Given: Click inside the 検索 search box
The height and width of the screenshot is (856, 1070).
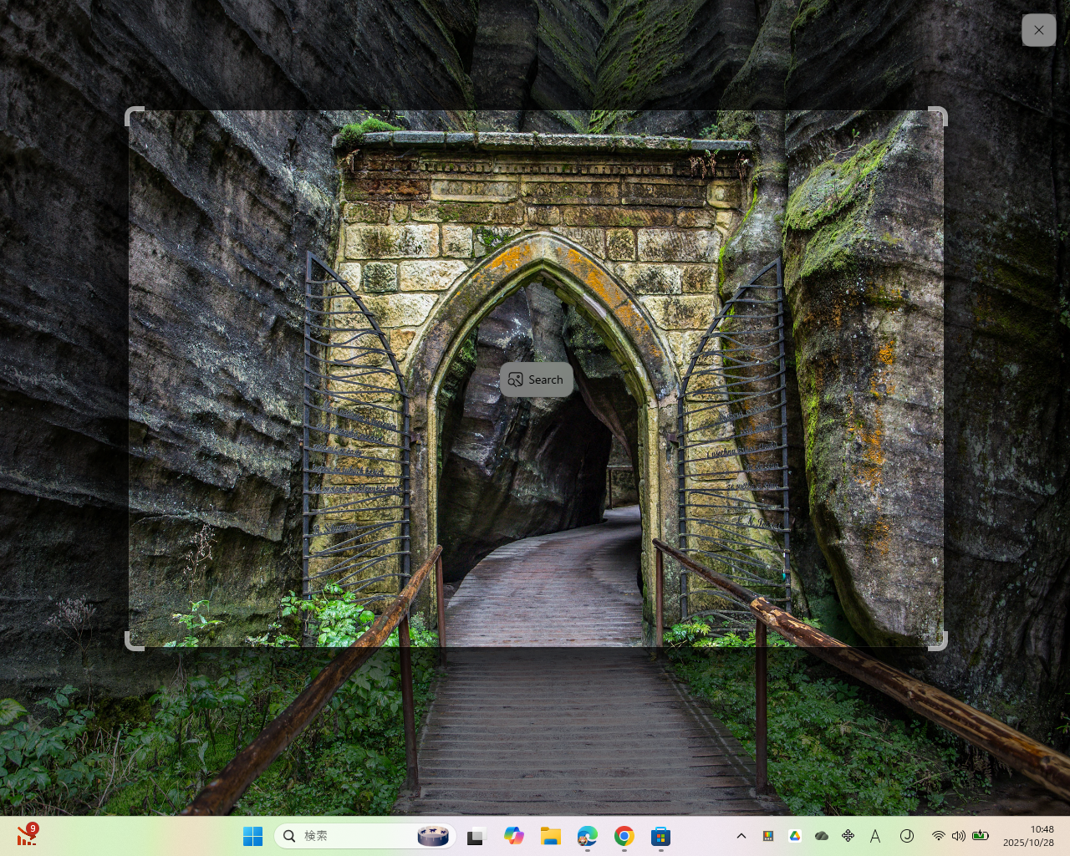Looking at the screenshot, I should [351, 835].
